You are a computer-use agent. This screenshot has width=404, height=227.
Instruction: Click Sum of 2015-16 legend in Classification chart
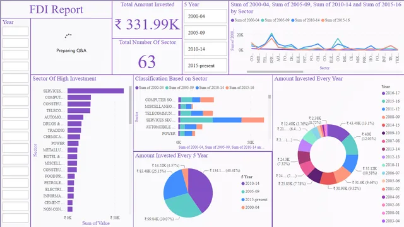coord(240,88)
